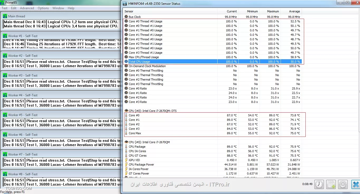This screenshot has height=194, width=360.
Task: Click the lightning icon beside iGPU VID
Action: (x=126, y=160)
